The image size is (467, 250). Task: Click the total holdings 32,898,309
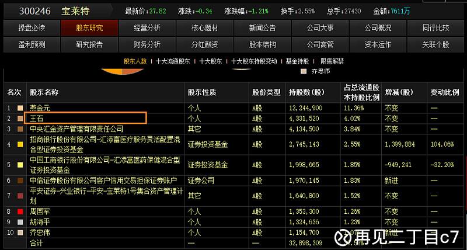tap(305, 243)
